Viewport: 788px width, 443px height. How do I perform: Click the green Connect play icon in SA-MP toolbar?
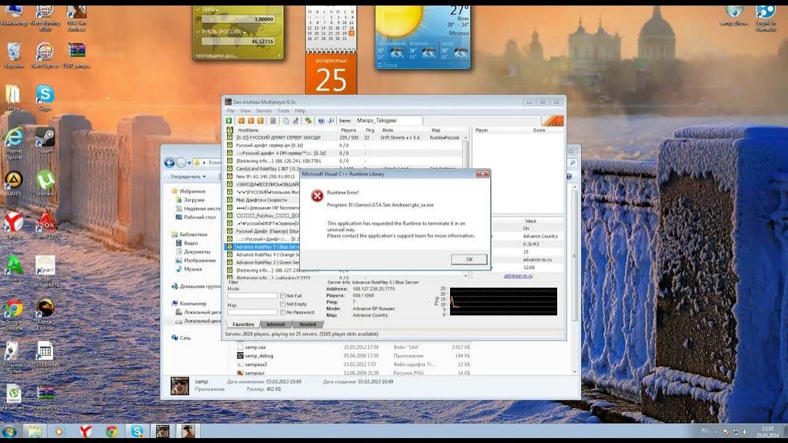coord(229,121)
